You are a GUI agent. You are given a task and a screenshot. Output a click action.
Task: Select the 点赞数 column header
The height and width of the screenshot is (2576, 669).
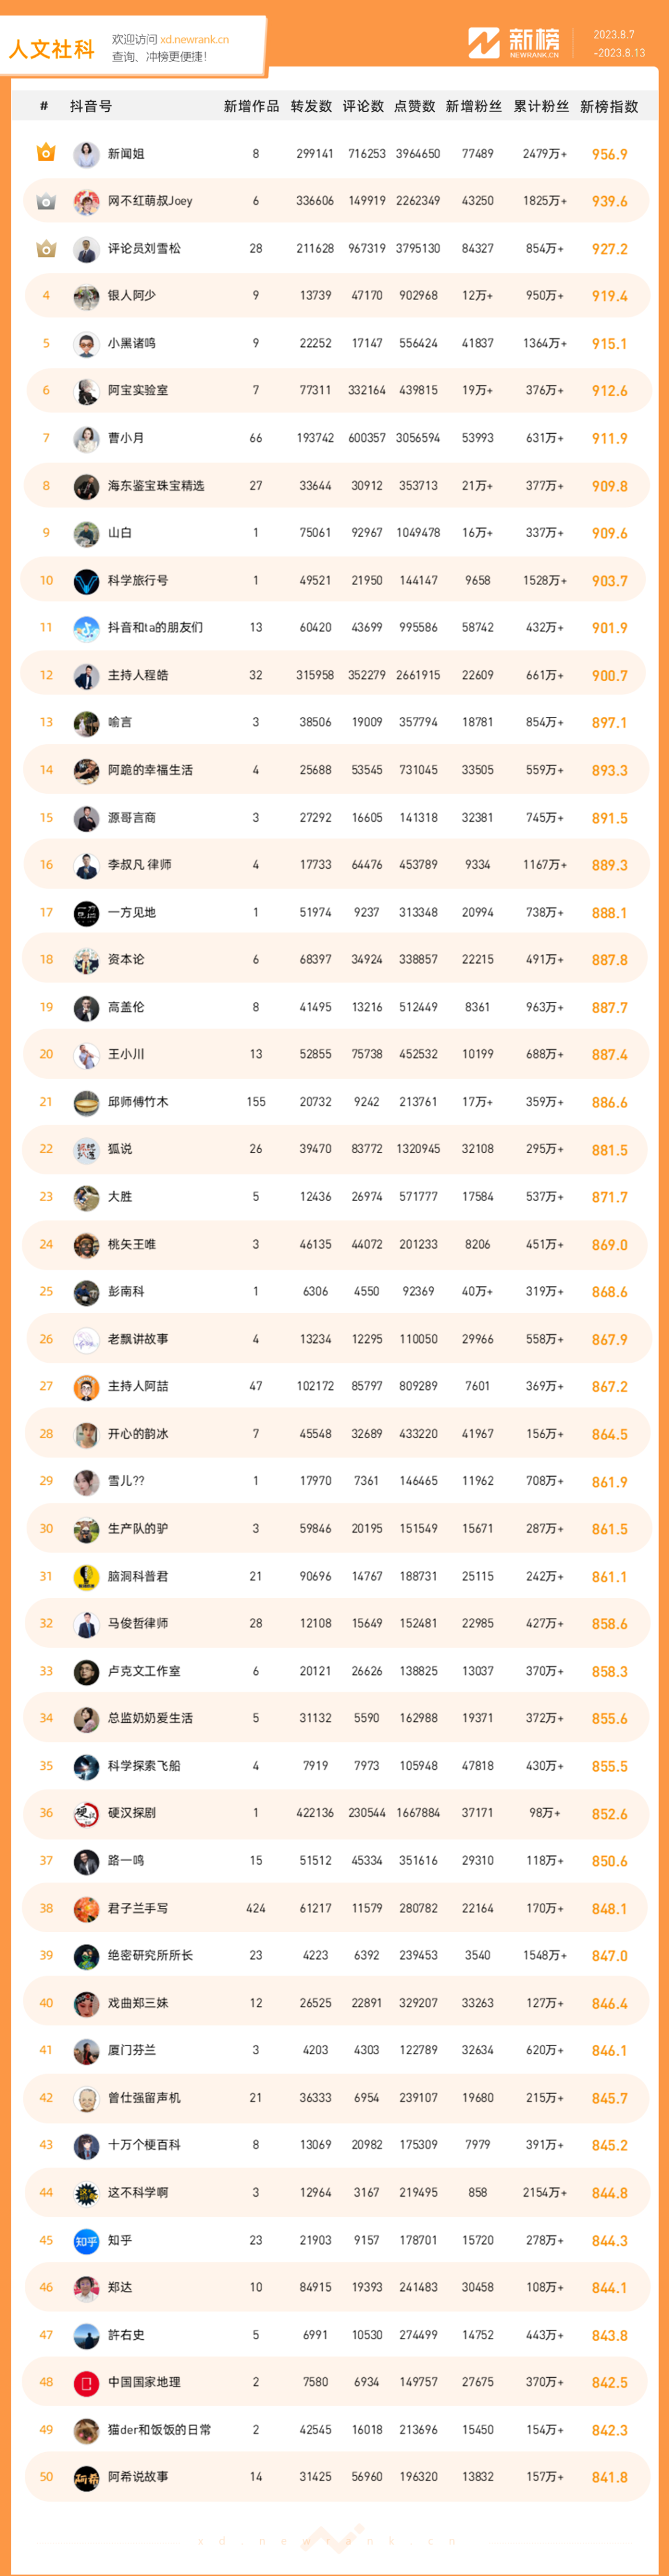coord(415,106)
